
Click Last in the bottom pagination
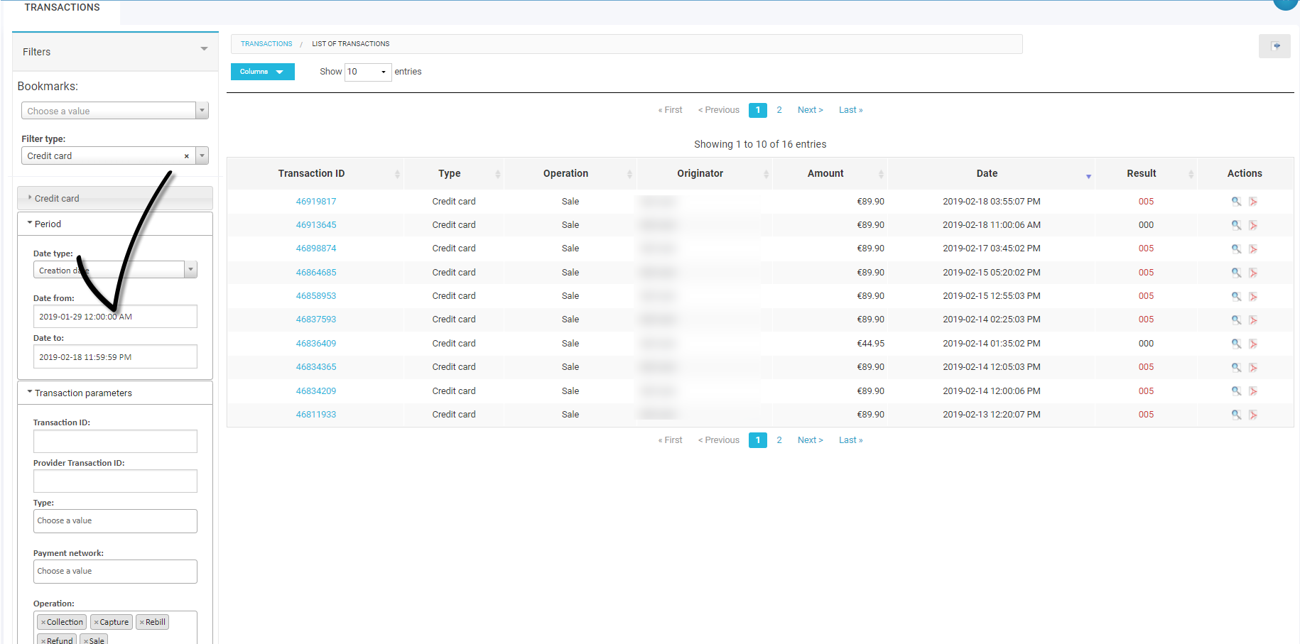[x=850, y=440]
